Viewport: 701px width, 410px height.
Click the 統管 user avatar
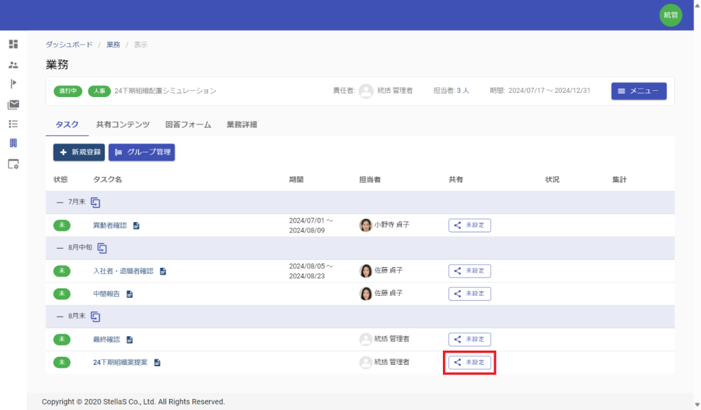670,15
